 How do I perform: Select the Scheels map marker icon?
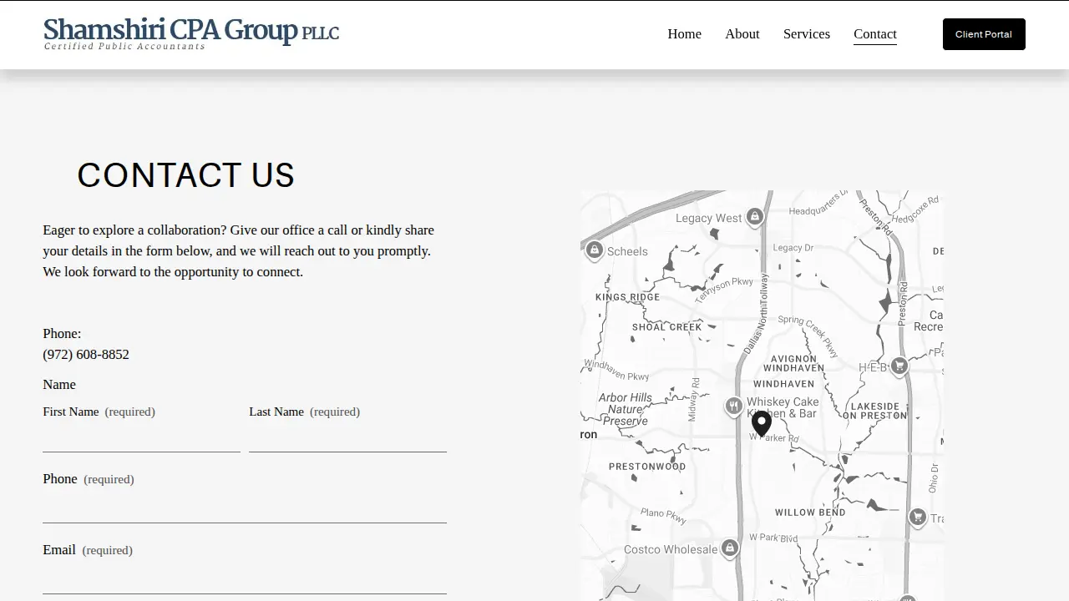(x=594, y=250)
